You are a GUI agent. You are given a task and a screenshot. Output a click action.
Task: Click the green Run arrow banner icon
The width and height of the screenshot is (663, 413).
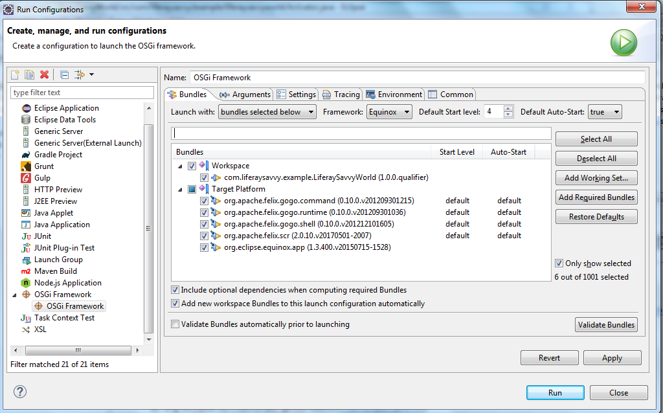pyautogui.click(x=624, y=43)
